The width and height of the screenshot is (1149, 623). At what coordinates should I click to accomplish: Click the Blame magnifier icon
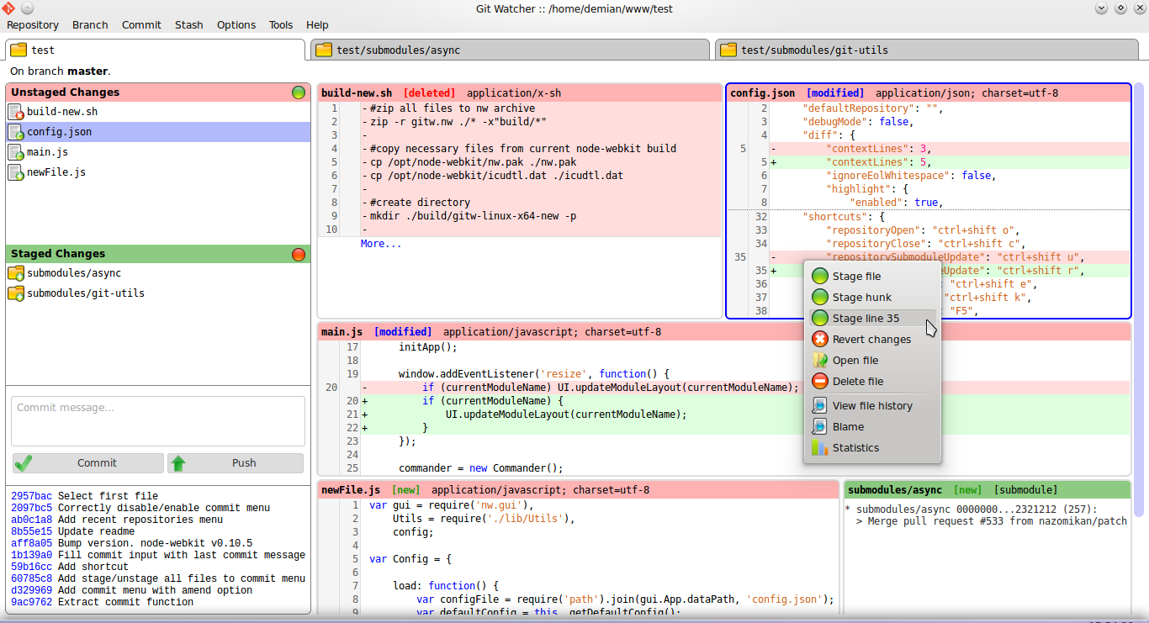point(819,426)
